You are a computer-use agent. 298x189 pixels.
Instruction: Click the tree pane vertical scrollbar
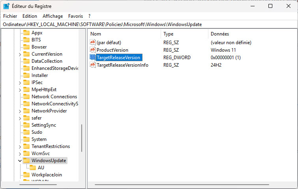82,138
